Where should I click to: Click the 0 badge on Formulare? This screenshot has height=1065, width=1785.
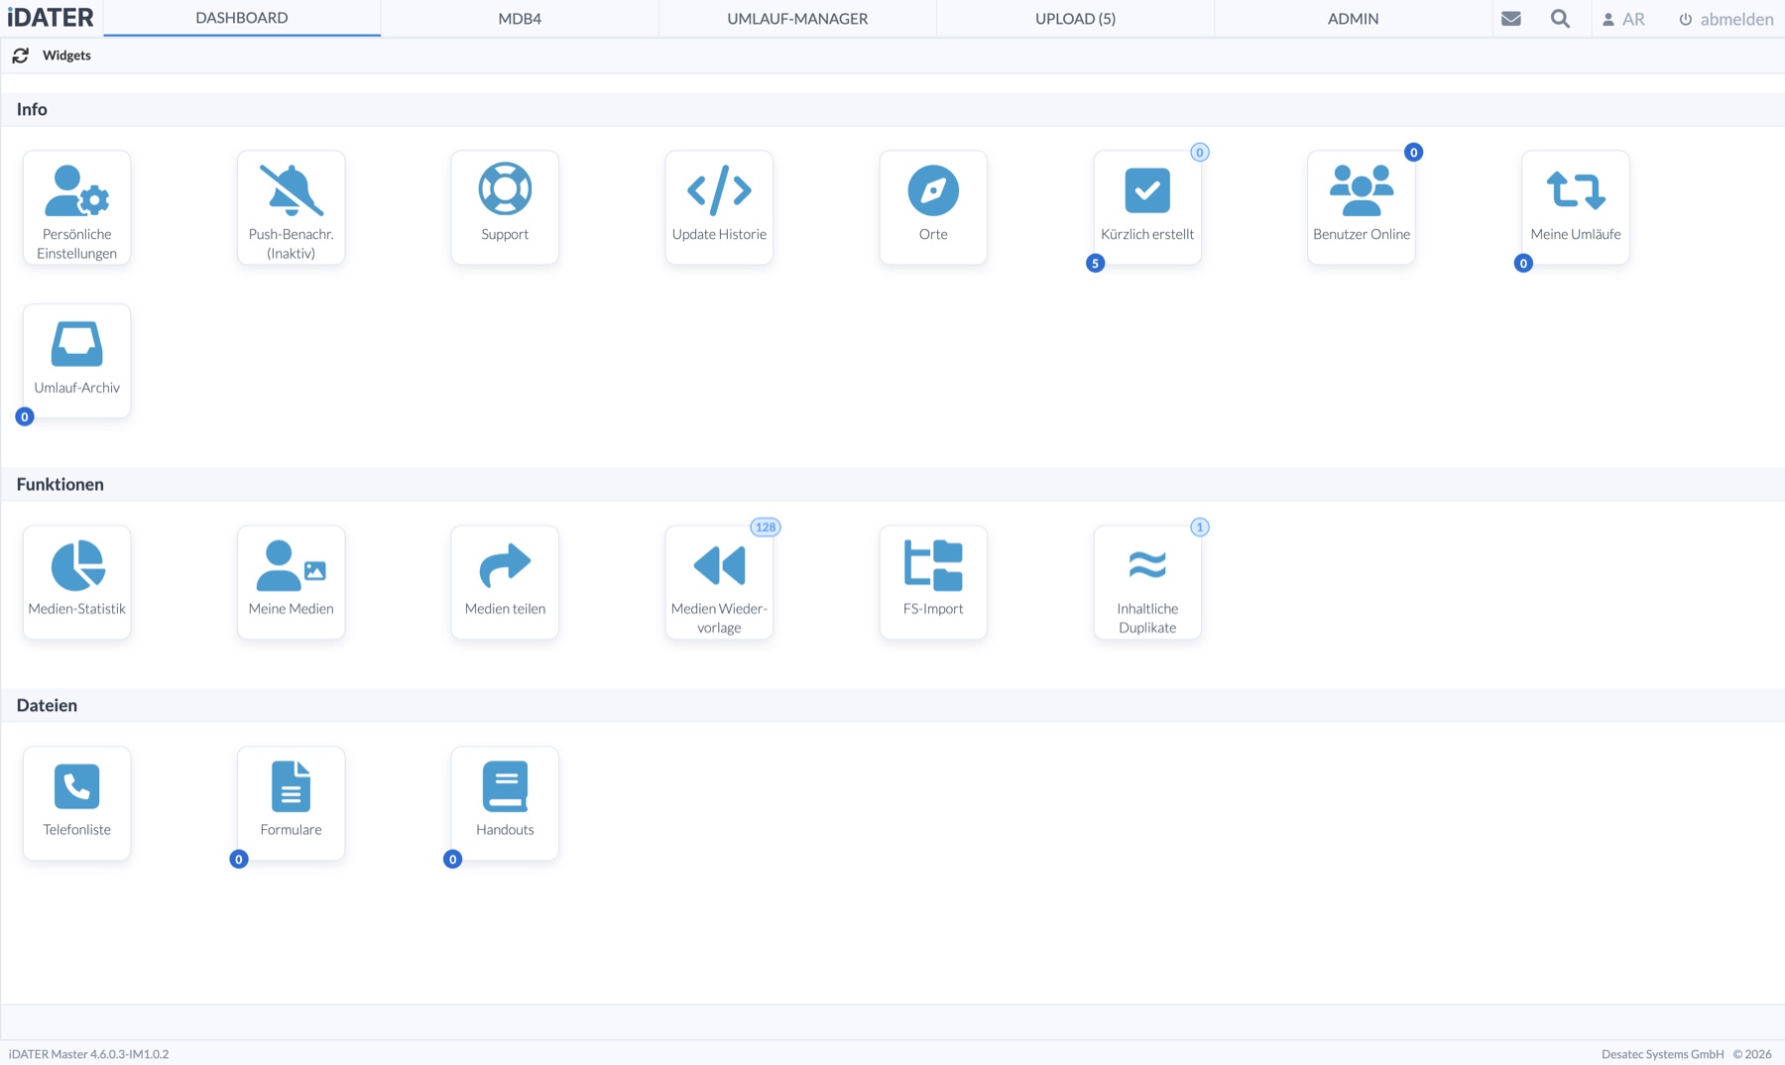[x=239, y=860]
